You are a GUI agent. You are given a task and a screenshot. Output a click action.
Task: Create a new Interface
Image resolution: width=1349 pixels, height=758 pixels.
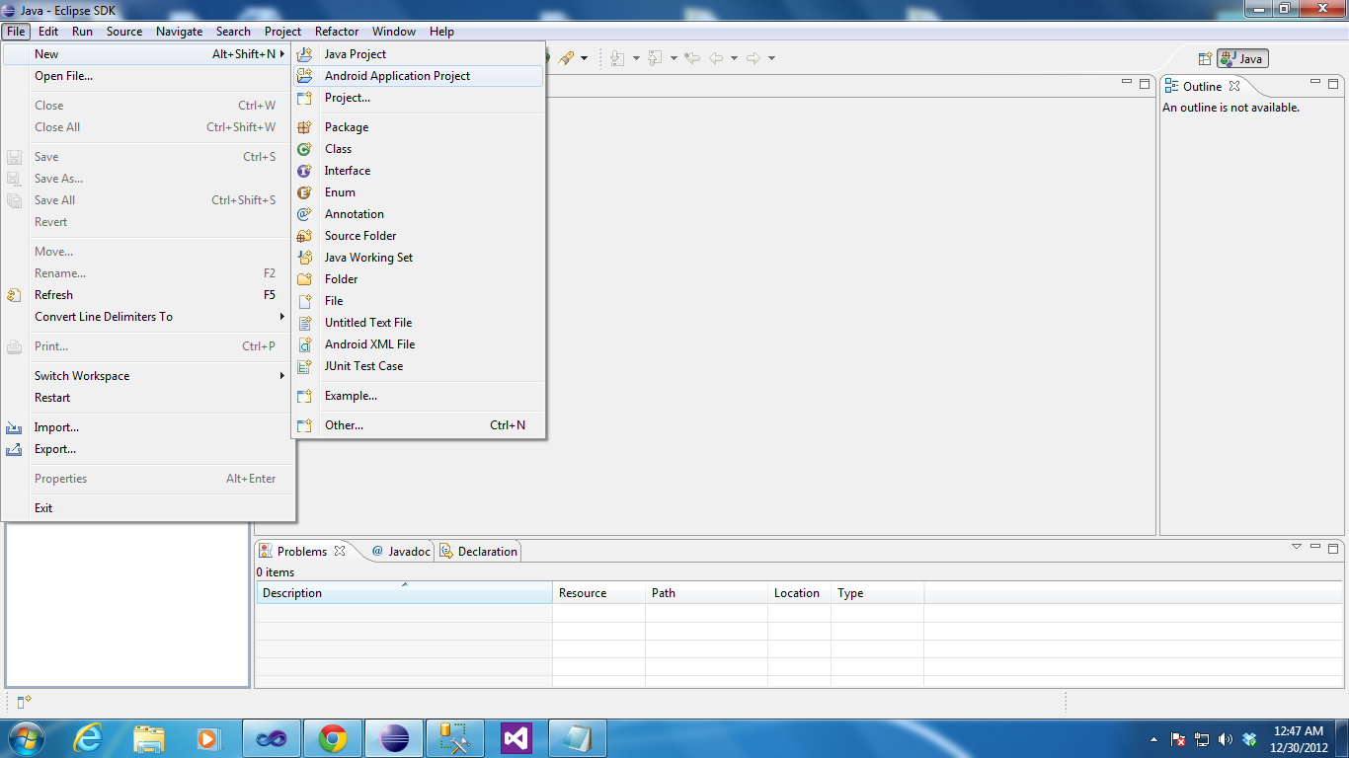pyautogui.click(x=418, y=171)
